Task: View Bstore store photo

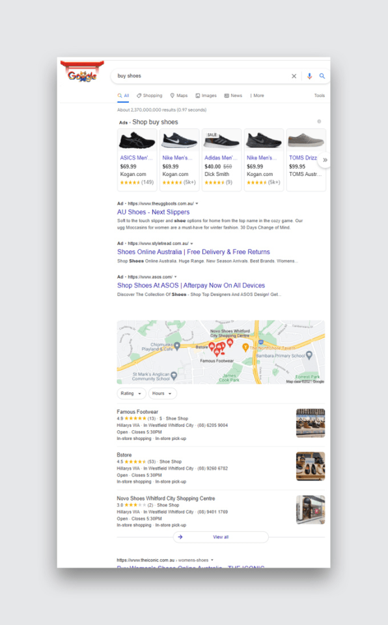Action: coord(311,467)
